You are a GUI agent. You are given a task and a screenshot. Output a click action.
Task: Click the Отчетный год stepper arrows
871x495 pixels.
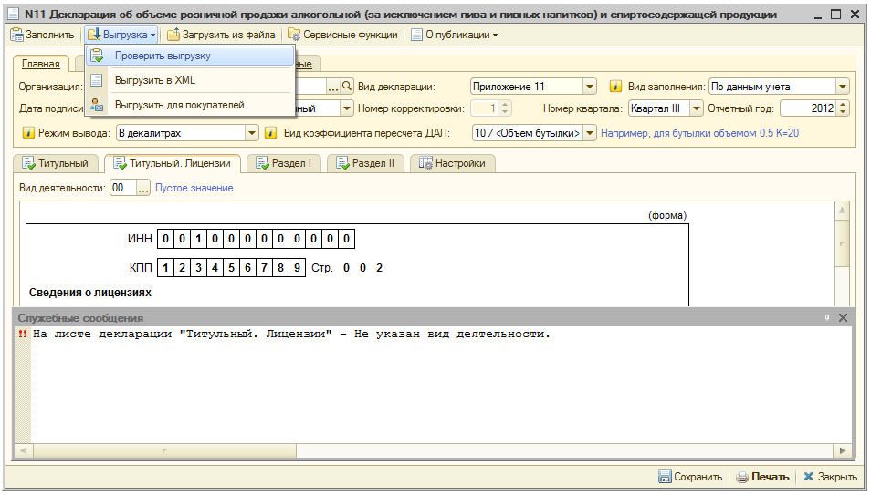coord(843,108)
